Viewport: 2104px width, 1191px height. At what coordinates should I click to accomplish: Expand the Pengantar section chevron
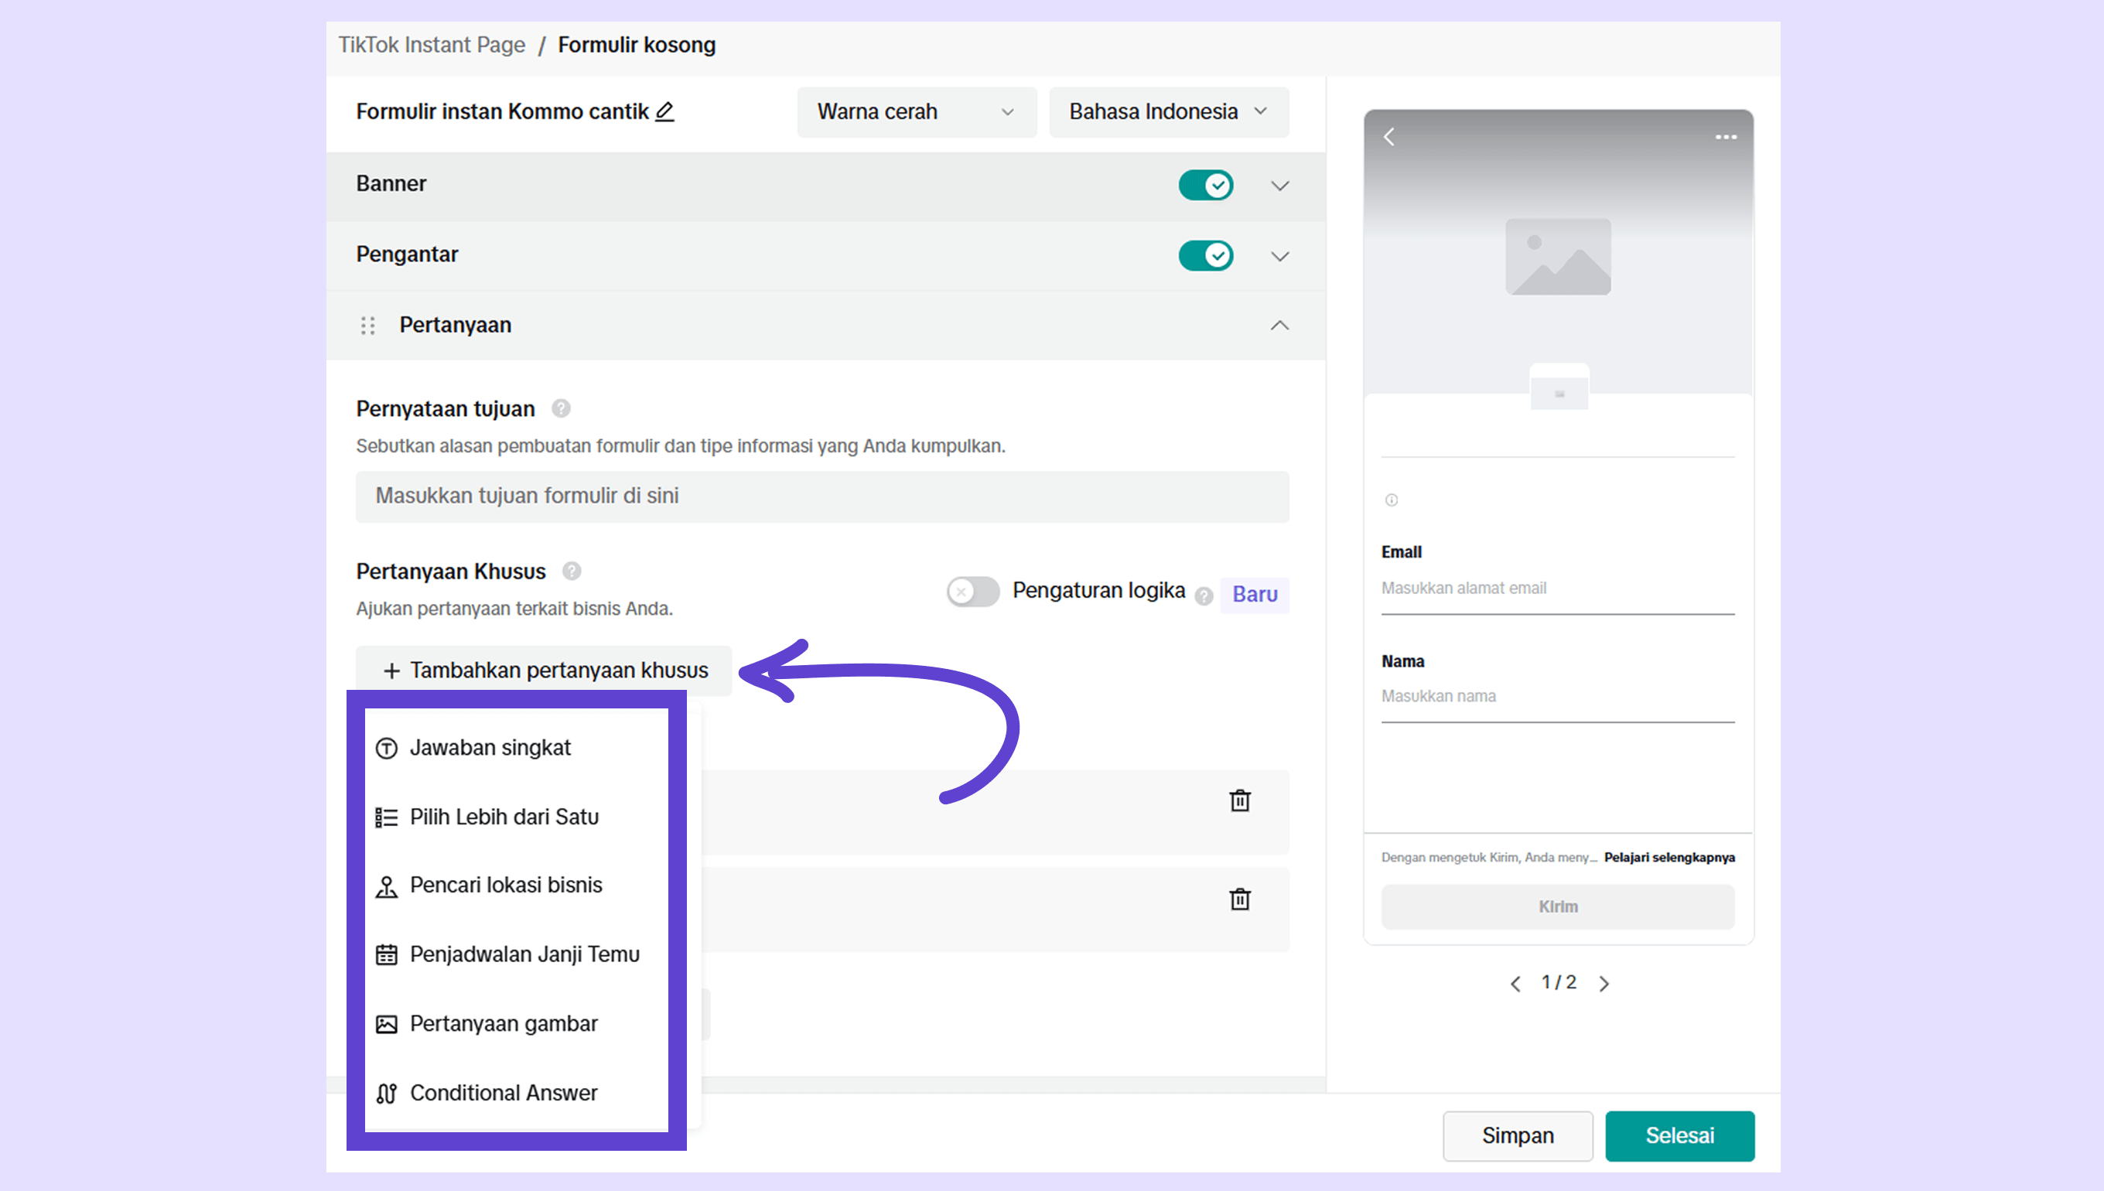pos(1280,256)
